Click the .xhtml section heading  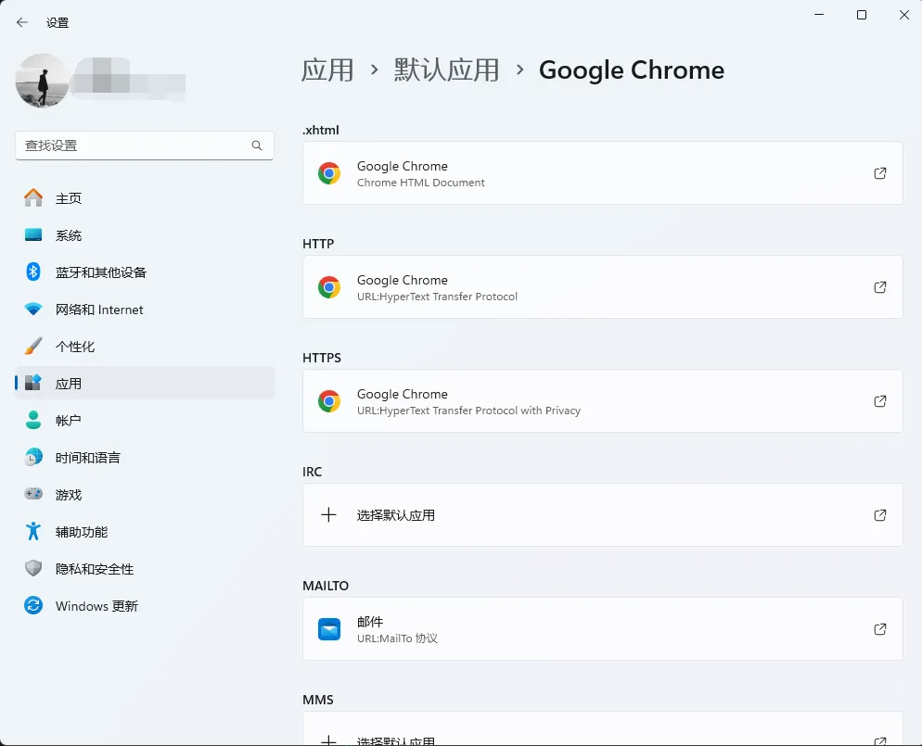321,130
